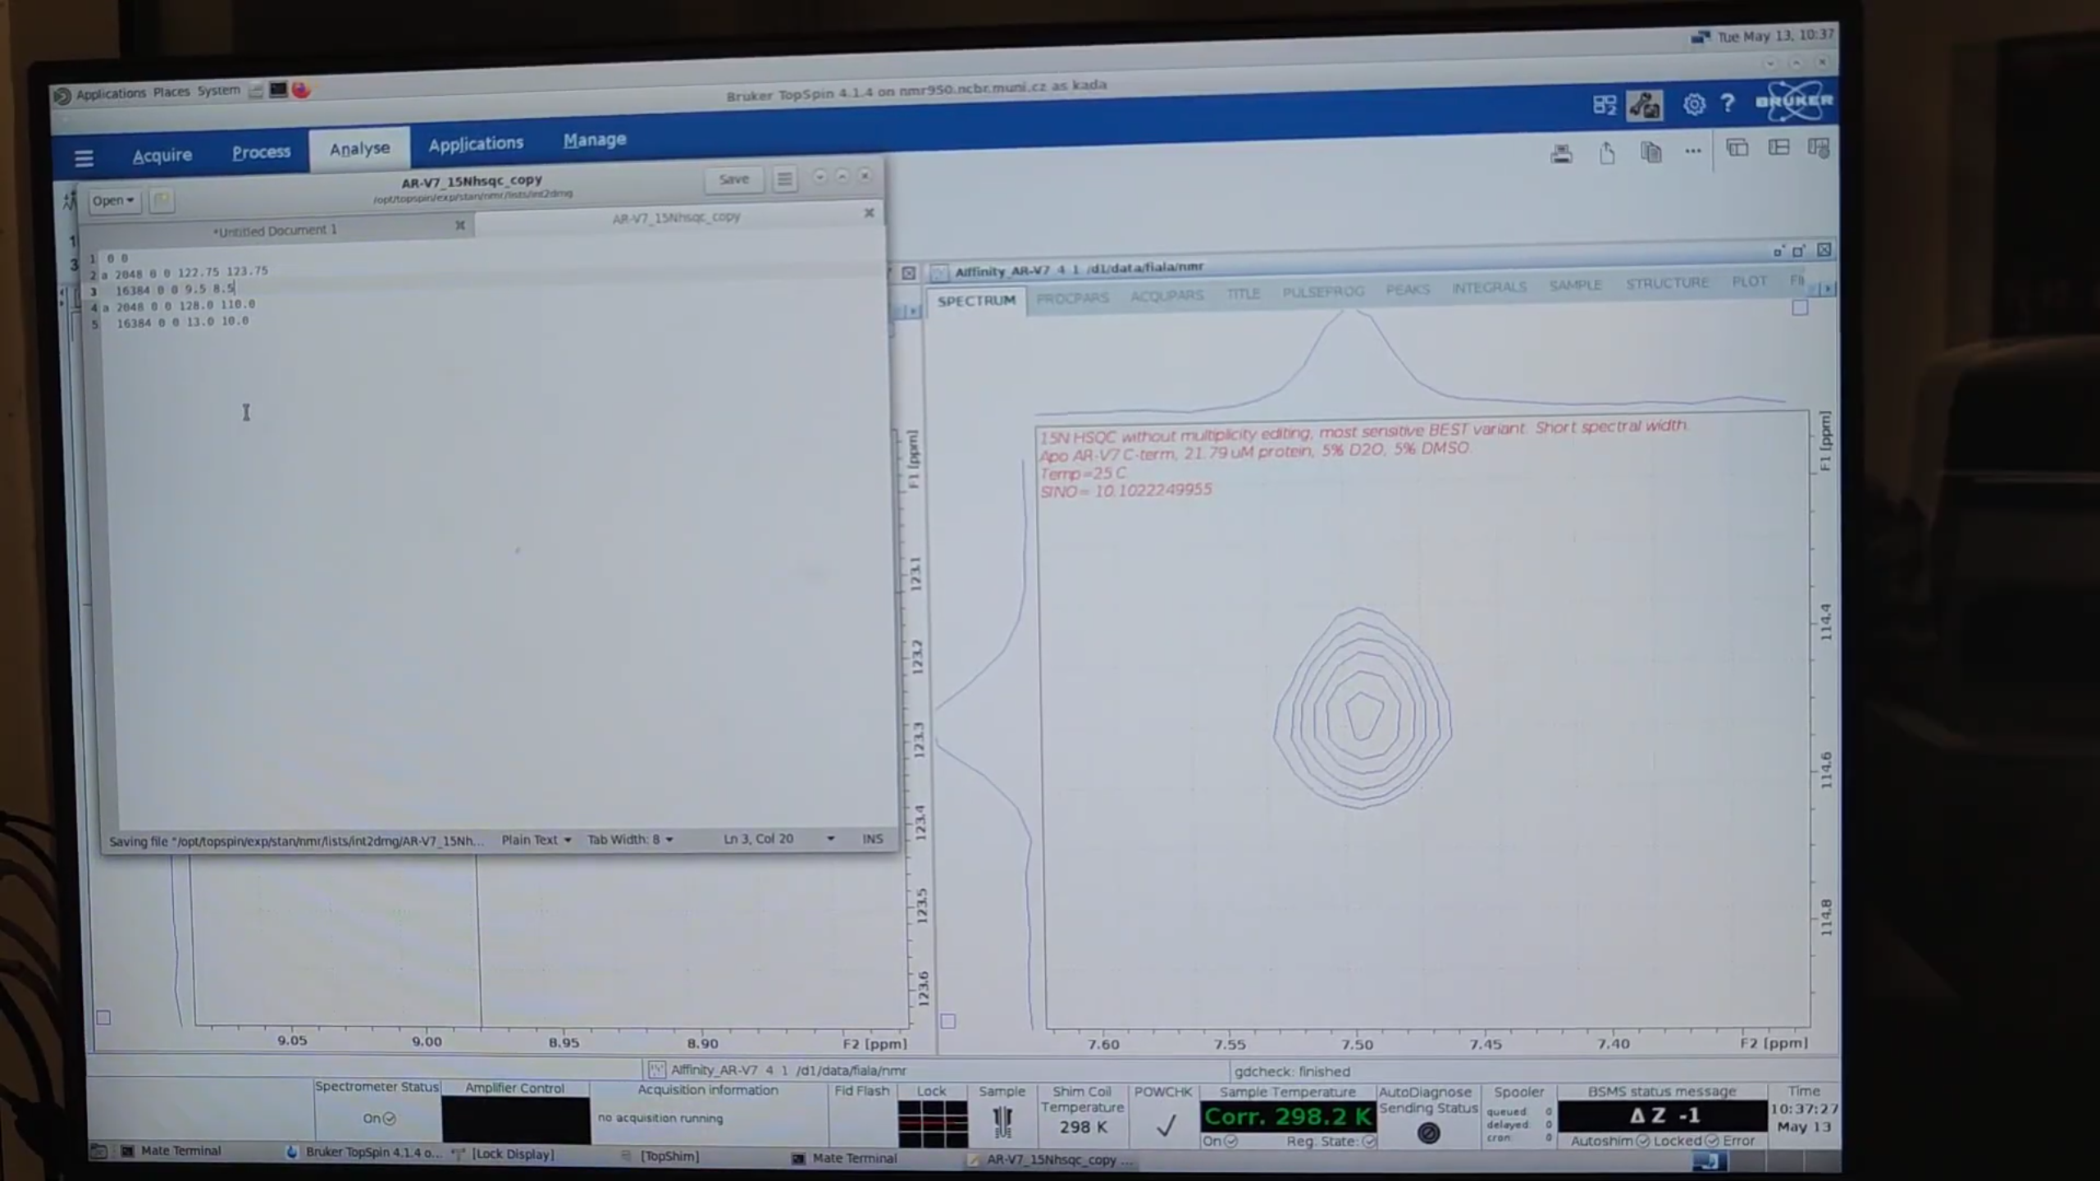
Task: Open text editor hamburger options menu
Action: [x=784, y=179]
